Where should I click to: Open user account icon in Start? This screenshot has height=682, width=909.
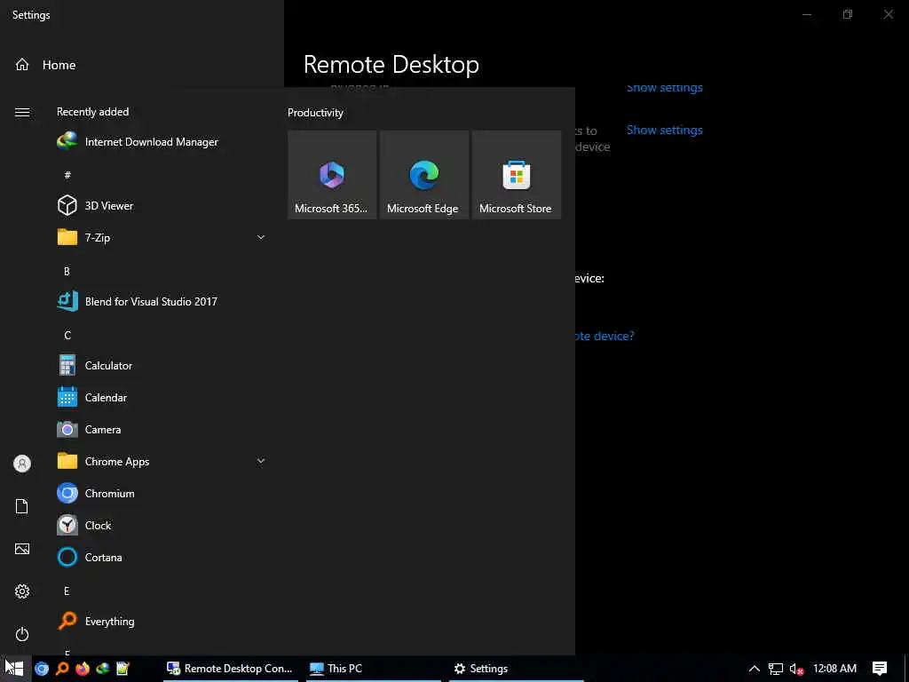[22, 464]
